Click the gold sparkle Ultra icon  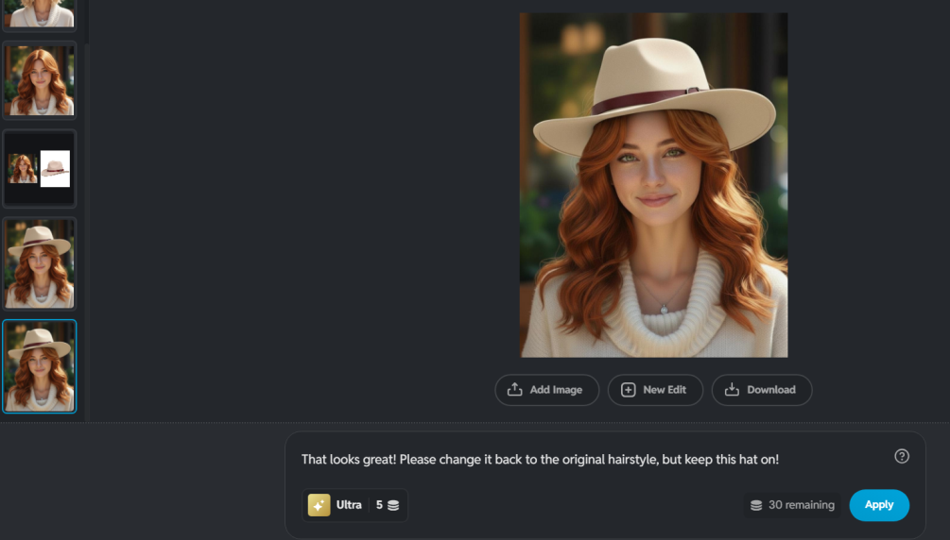coord(319,505)
